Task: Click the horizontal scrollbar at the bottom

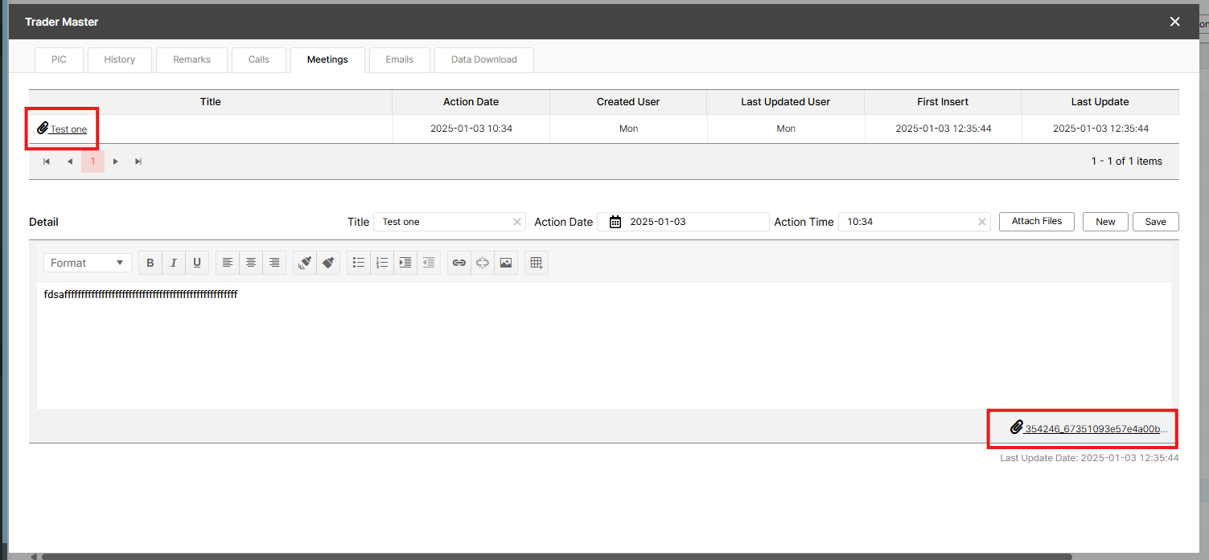Action: click(555, 556)
